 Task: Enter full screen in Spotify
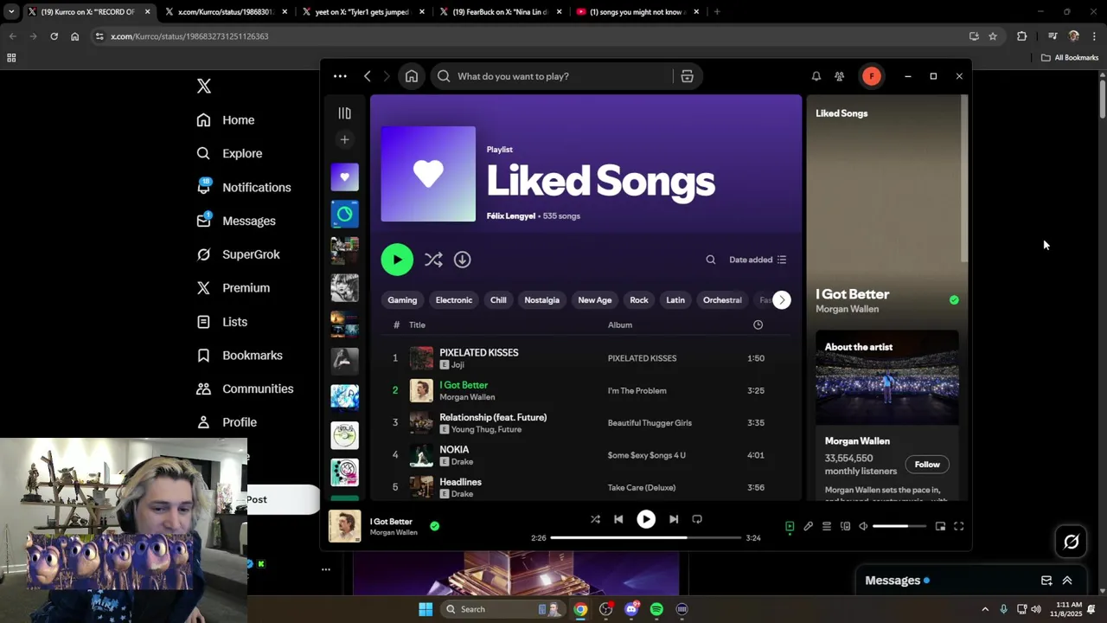[958, 526]
